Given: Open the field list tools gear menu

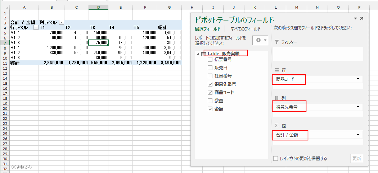Looking at the screenshot, I should [x=260, y=40].
